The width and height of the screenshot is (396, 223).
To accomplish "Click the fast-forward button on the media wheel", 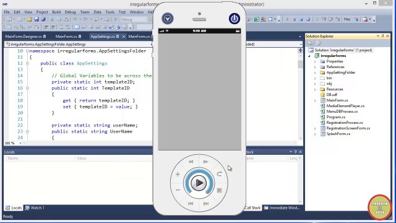I will 205,162.
